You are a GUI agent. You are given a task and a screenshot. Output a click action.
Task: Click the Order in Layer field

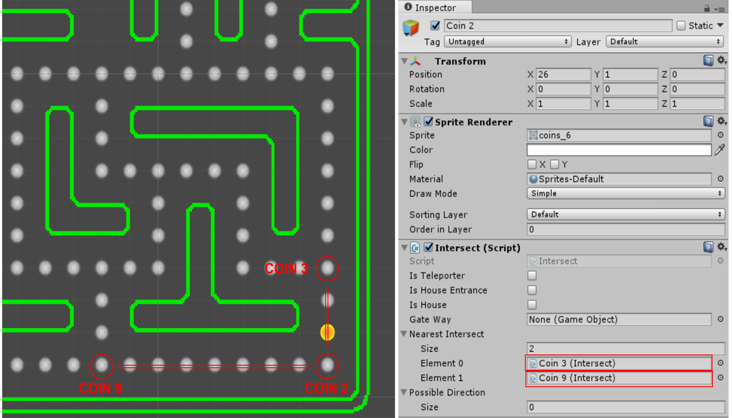click(626, 229)
